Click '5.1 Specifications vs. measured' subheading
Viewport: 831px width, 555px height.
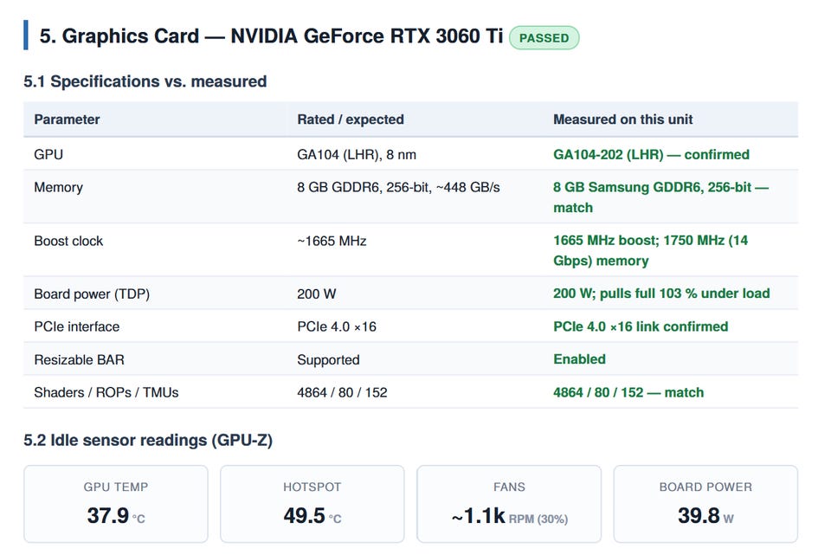pyautogui.click(x=145, y=81)
